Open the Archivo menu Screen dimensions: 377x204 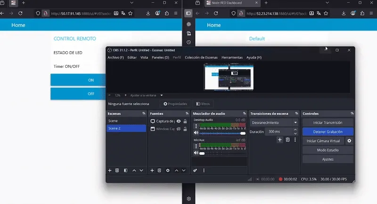(115, 57)
